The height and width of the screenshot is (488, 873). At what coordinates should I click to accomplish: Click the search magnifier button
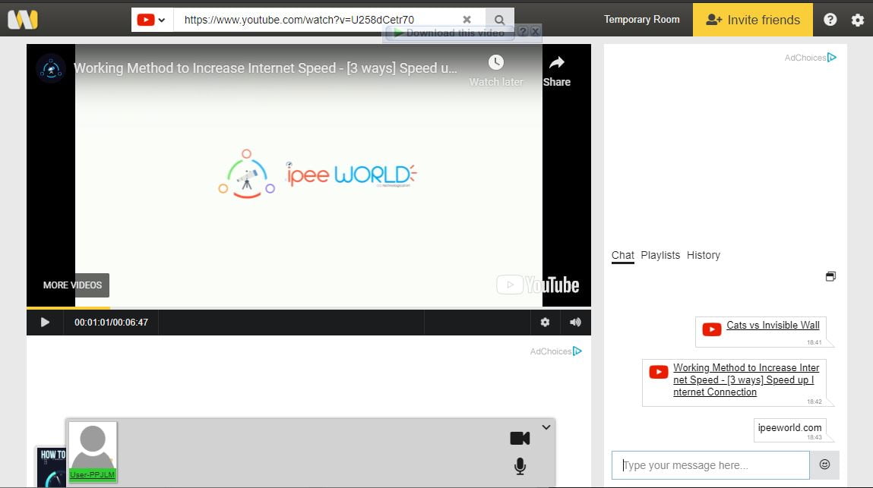coord(499,20)
